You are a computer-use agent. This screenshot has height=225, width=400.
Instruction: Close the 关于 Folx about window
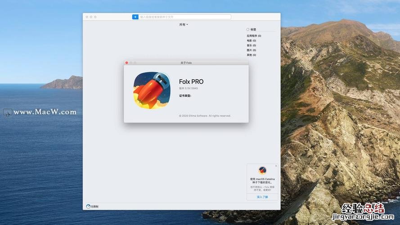(x=127, y=63)
